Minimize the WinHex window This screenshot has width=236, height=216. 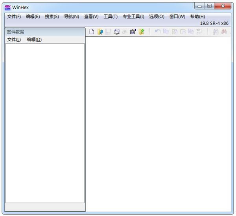(199, 6)
